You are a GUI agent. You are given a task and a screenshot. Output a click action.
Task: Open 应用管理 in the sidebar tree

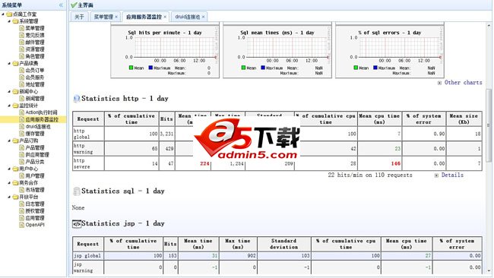coord(35,218)
